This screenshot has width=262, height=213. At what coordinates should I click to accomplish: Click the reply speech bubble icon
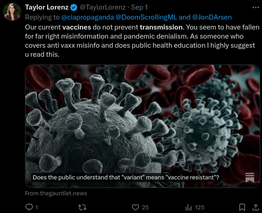29,207
